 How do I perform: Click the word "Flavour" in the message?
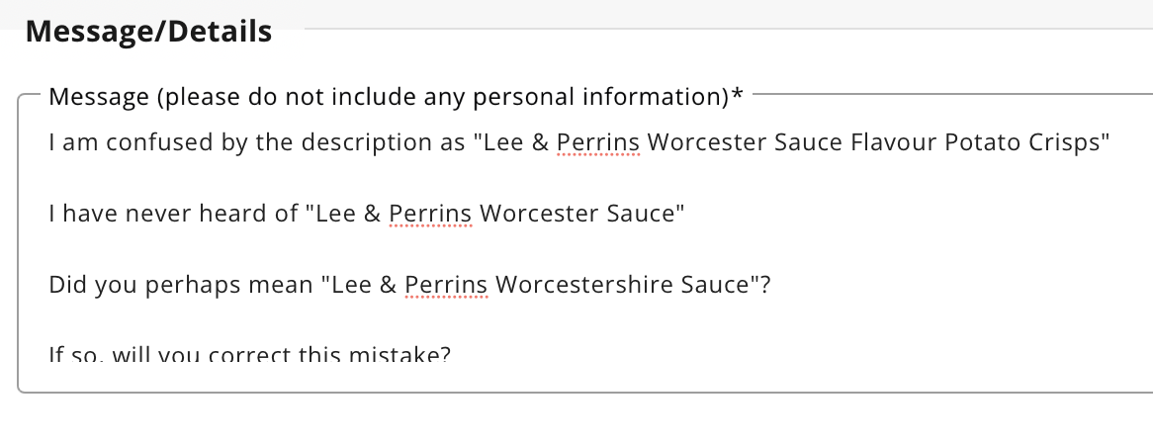[x=890, y=142]
